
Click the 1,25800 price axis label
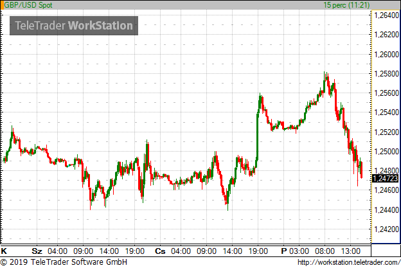(x=386, y=74)
